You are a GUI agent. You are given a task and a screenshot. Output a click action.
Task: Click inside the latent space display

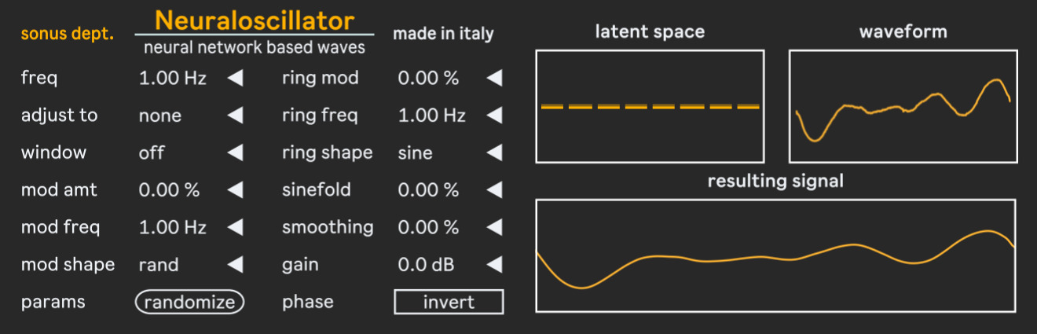pos(650,106)
